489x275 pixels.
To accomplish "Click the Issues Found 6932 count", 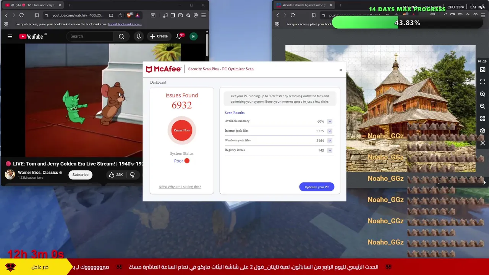I will click(182, 105).
